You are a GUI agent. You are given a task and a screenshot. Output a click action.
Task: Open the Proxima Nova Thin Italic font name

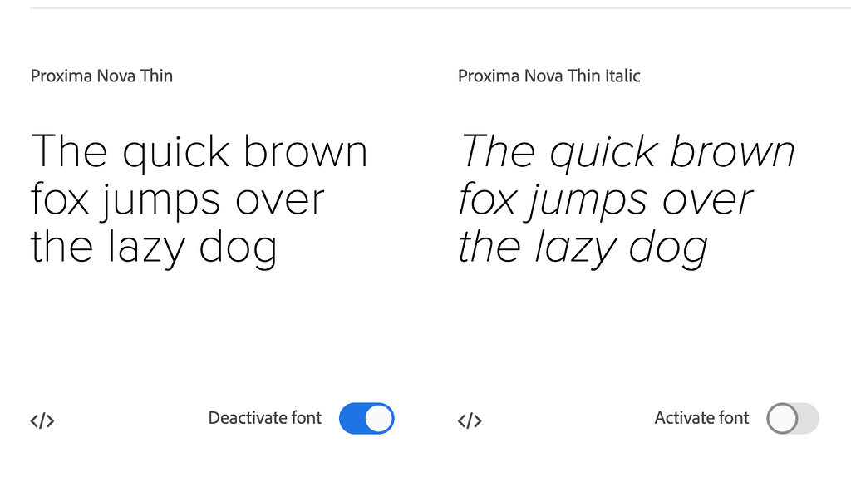(x=548, y=76)
